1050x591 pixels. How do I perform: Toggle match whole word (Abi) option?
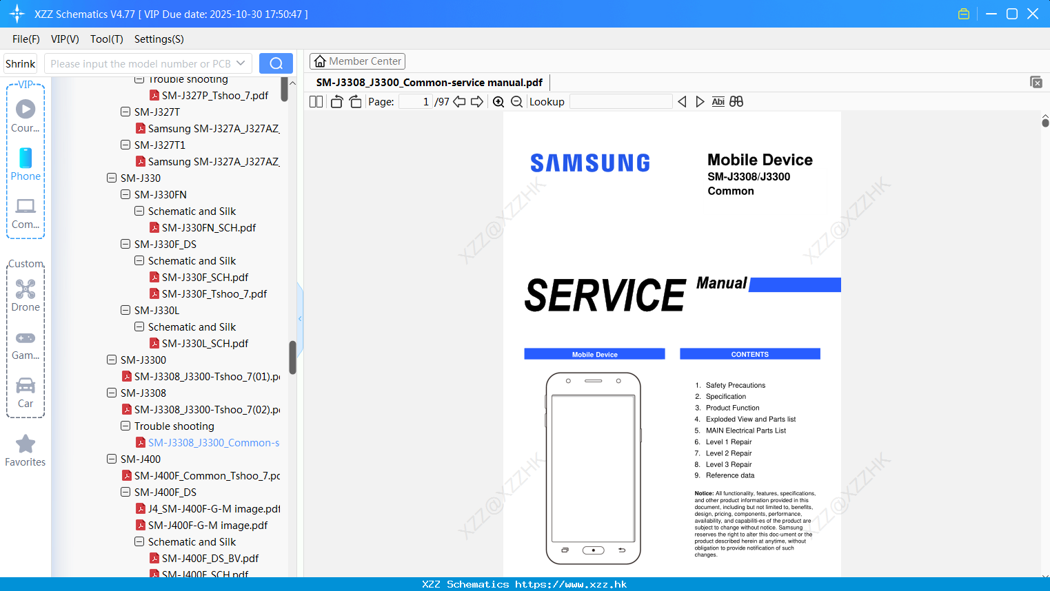click(718, 102)
